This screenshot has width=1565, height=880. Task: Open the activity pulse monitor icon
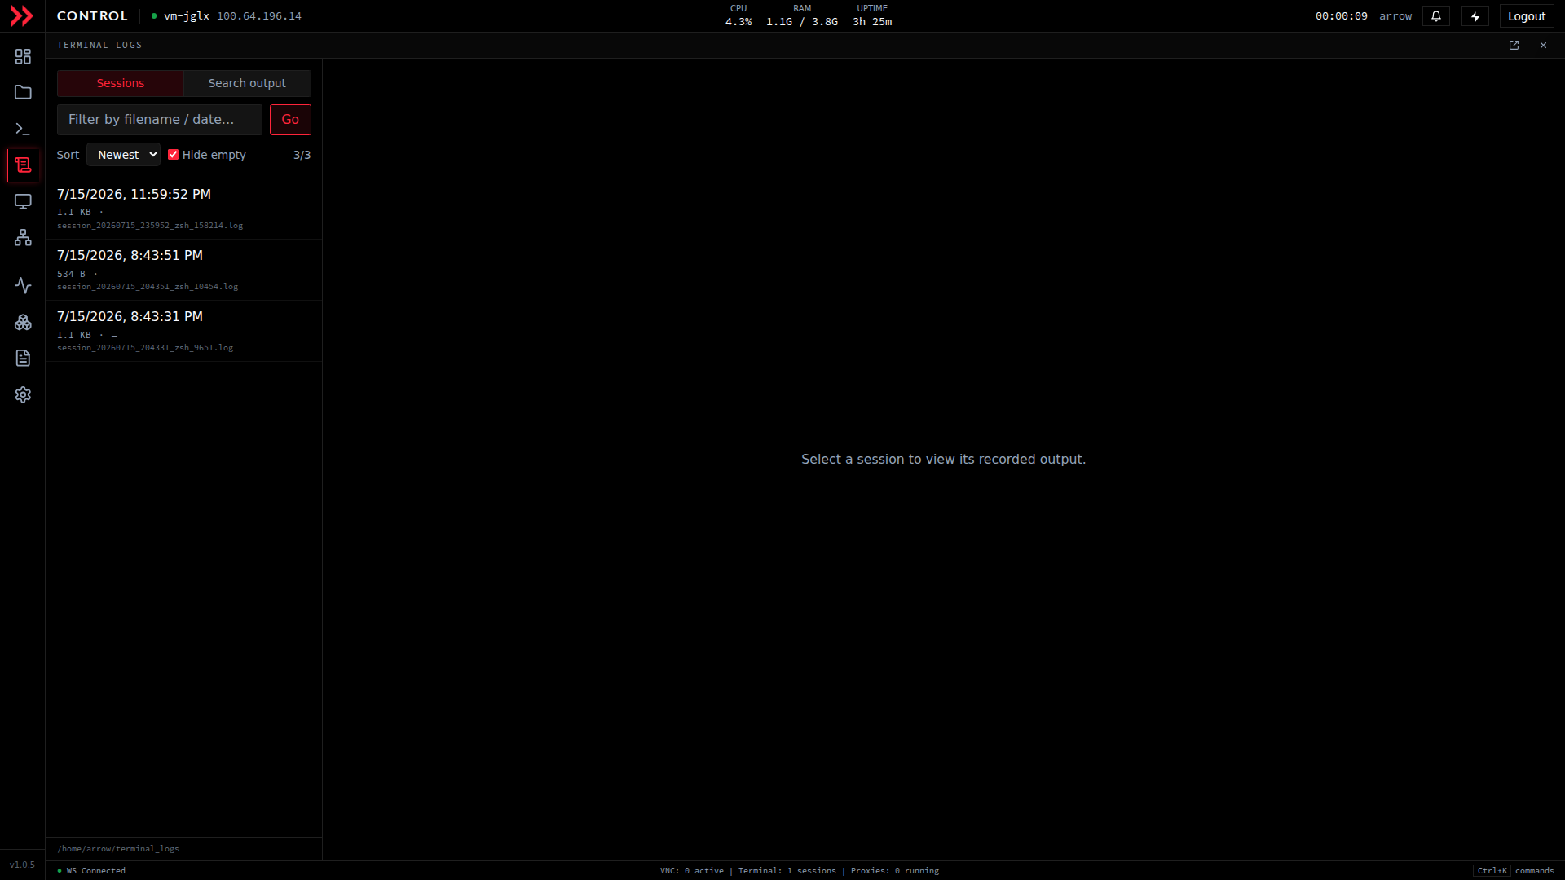[x=23, y=286]
